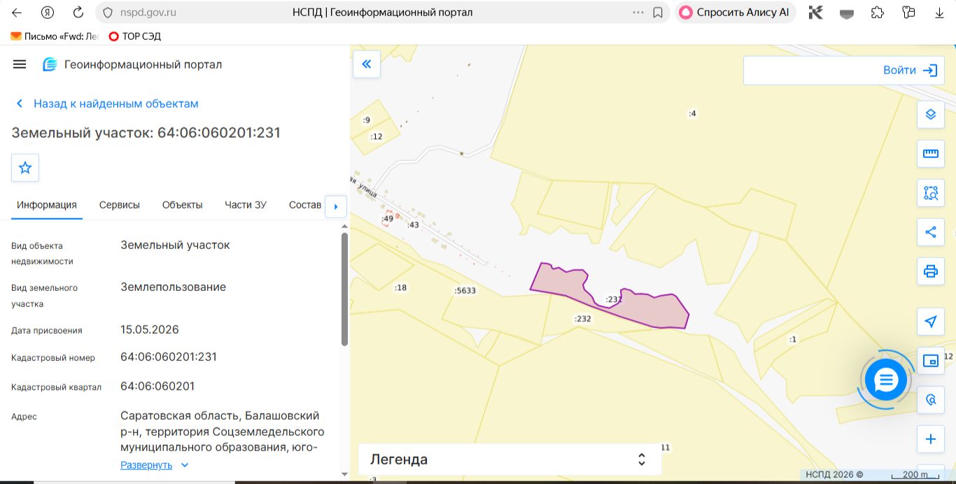This screenshot has height=484, width=956.
Task: Open the chat support bubble
Action: click(886, 380)
